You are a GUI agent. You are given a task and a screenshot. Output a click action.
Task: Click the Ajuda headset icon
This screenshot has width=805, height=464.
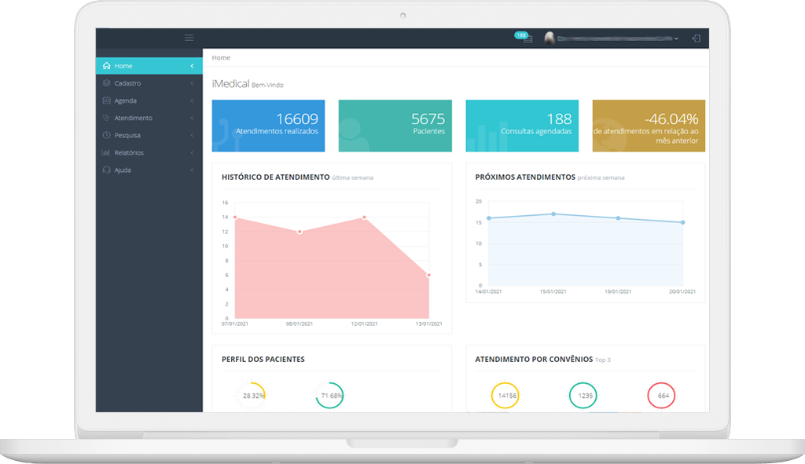[x=106, y=170]
